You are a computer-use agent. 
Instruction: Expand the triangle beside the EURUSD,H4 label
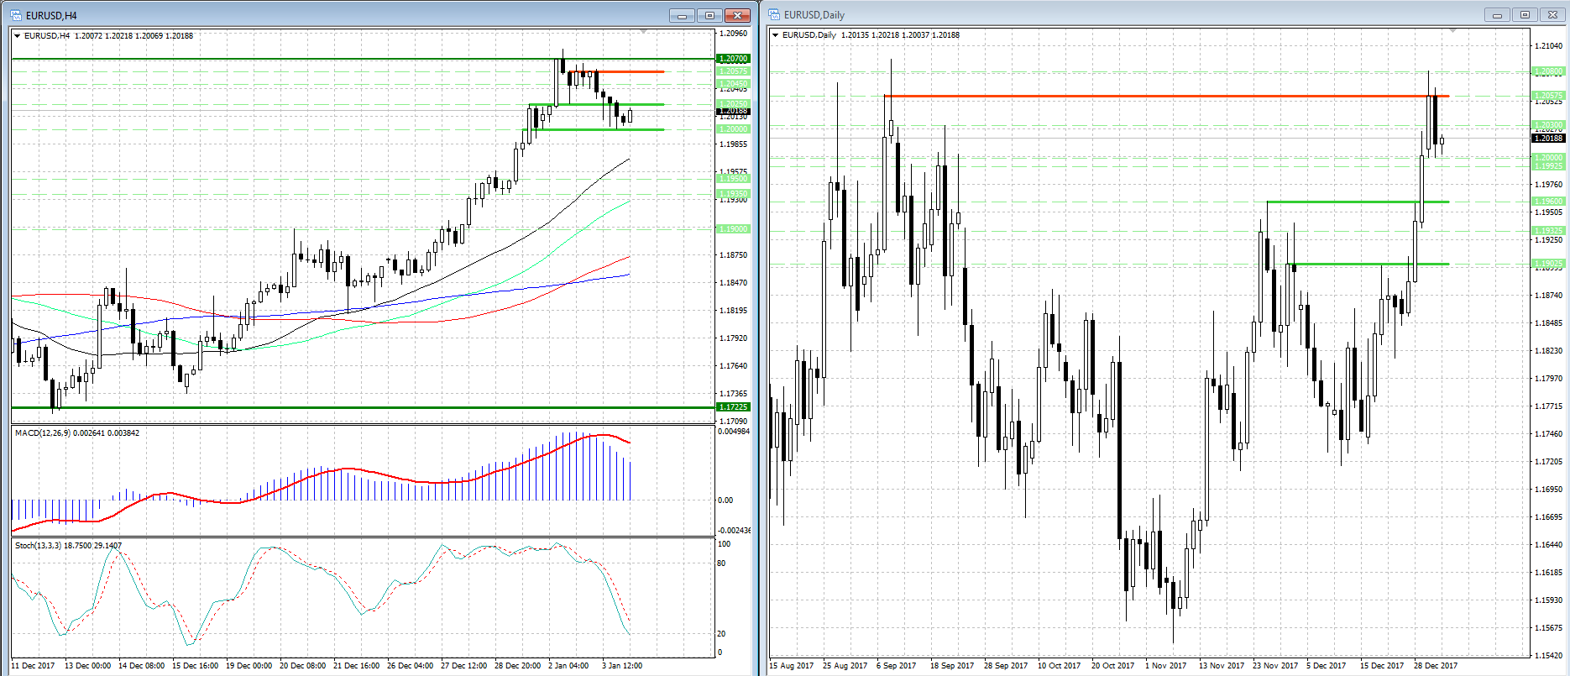[x=17, y=36]
